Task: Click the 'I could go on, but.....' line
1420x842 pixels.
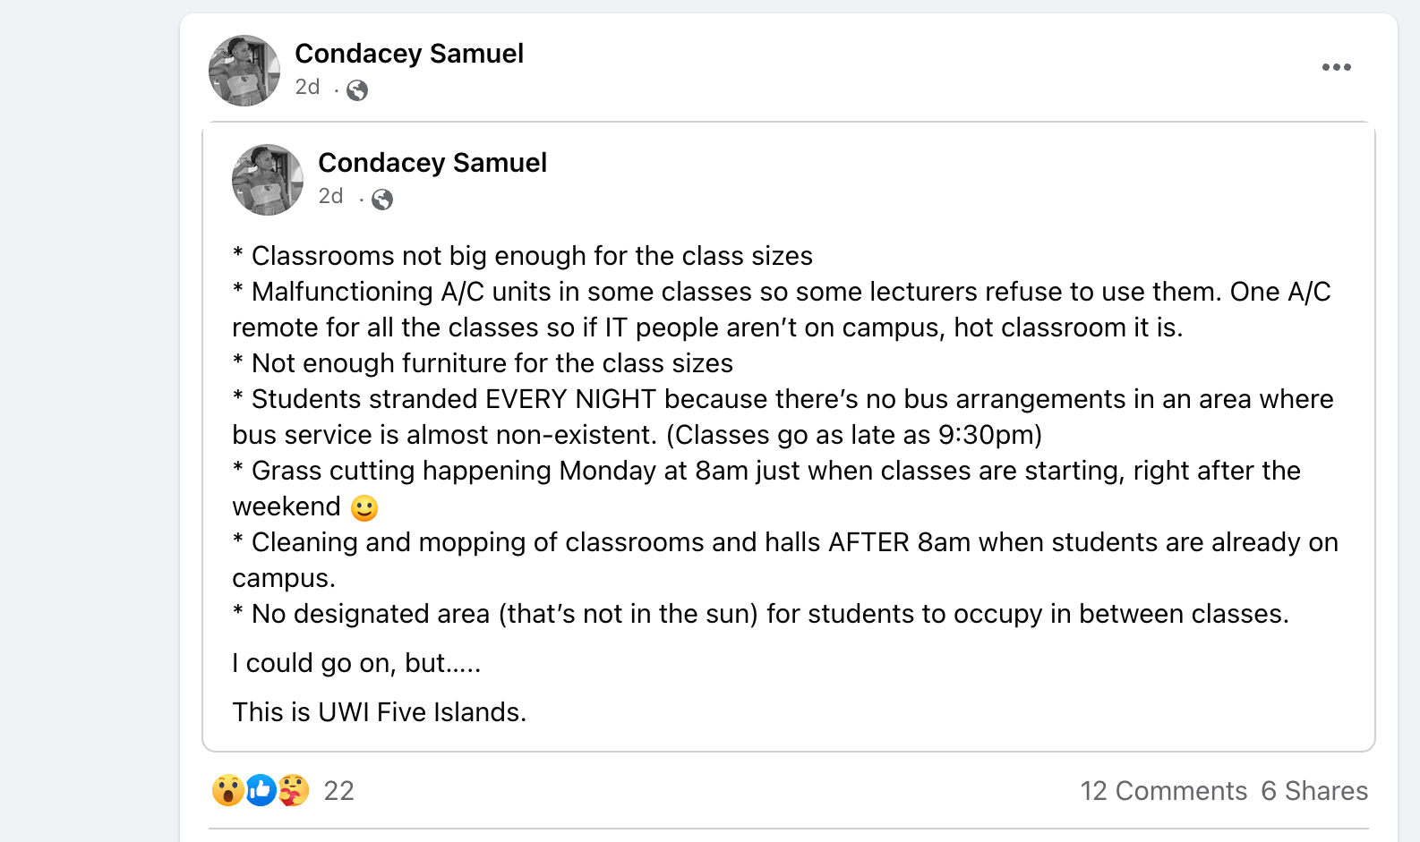Action: tap(356, 663)
